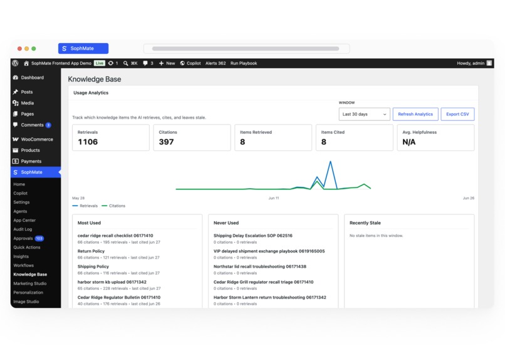This screenshot has height=350, width=505.
Task: Click the plus New icon in admin bar
Action: 162,63
